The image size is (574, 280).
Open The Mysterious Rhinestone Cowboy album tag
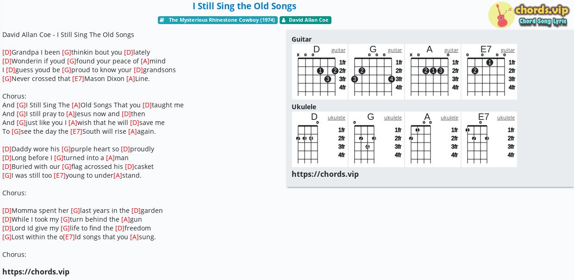point(218,20)
